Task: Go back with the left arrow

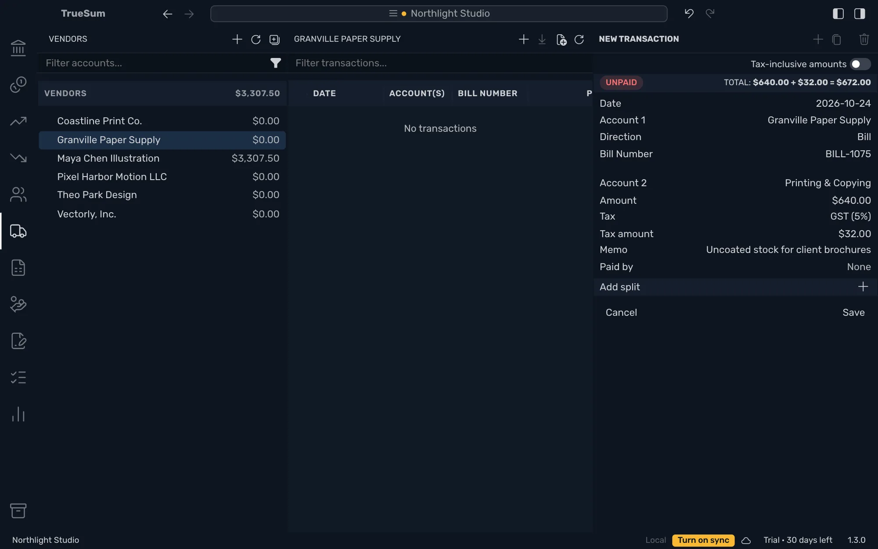Action: [168, 14]
